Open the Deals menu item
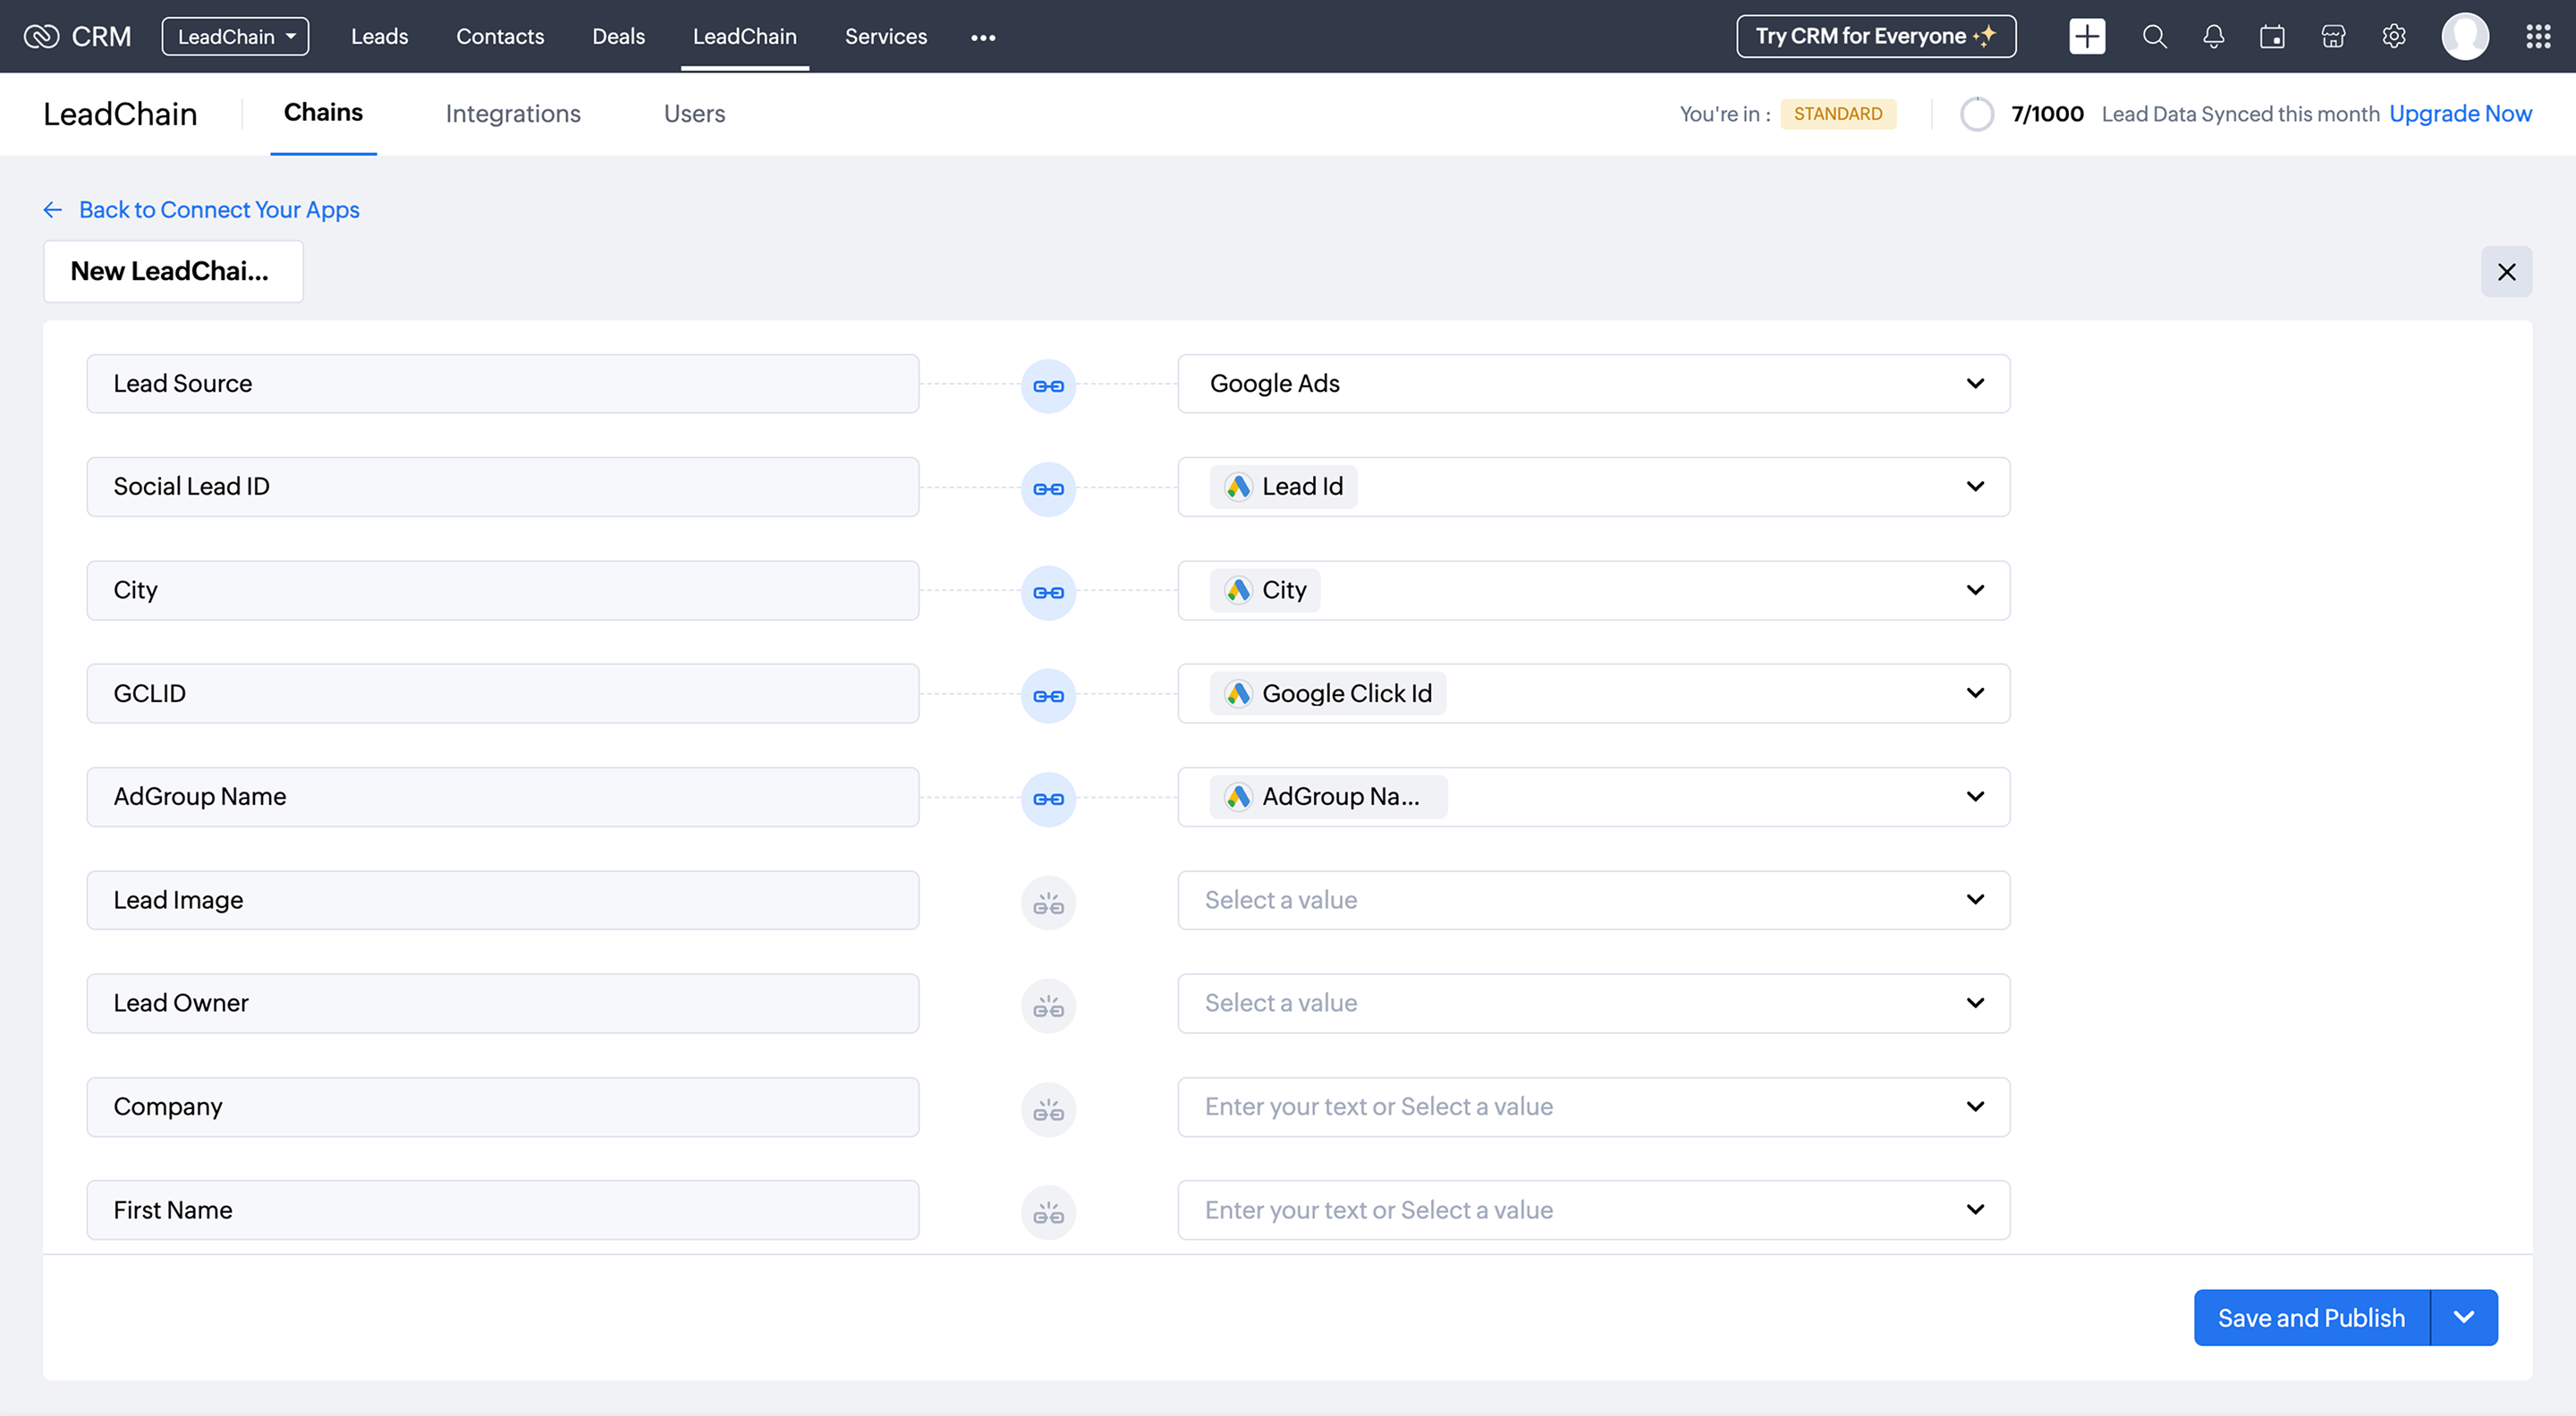2576x1416 pixels. [x=618, y=37]
